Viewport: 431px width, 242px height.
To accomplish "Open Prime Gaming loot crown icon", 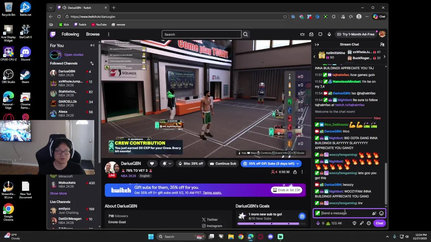I will (302, 34).
